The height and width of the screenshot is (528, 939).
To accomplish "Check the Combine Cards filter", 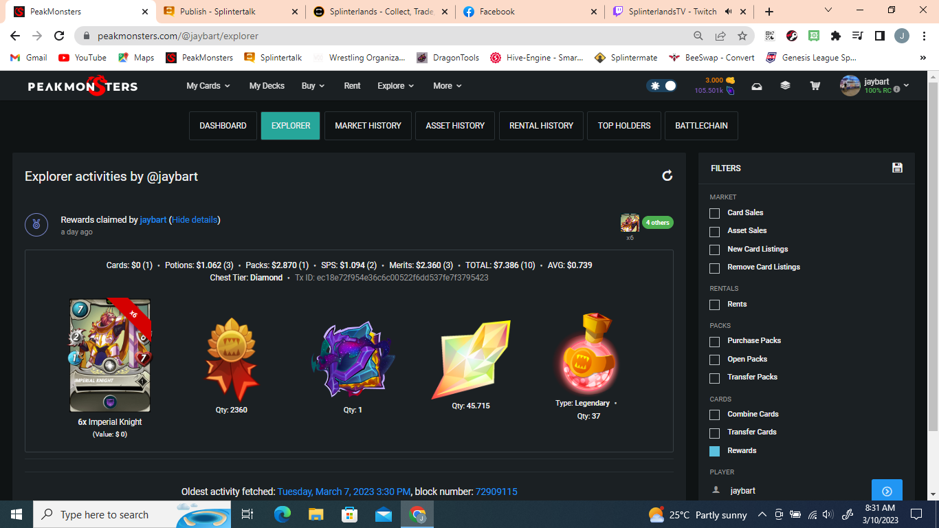I will point(715,415).
